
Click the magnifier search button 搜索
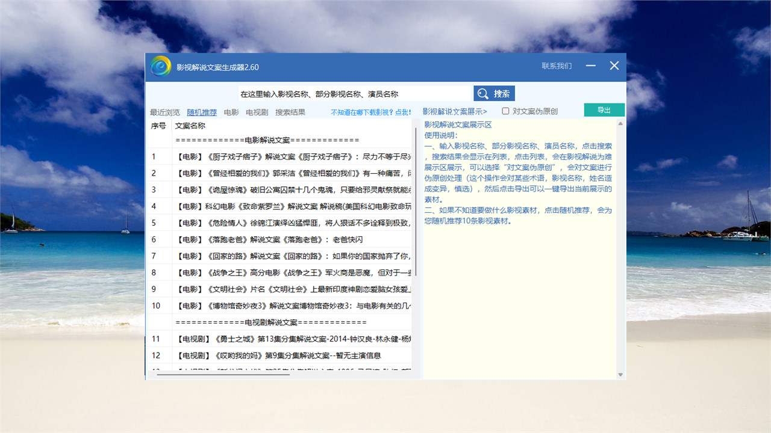[494, 94]
